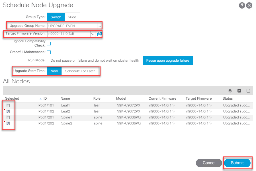Select the Switch group type
This screenshot has width=256, height=171.
tap(56, 17)
